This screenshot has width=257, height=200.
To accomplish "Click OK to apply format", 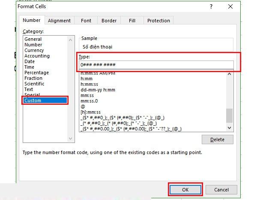I will point(185,190).
